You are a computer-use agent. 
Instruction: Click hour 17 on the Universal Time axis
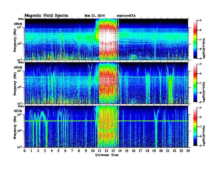(140, 151)
